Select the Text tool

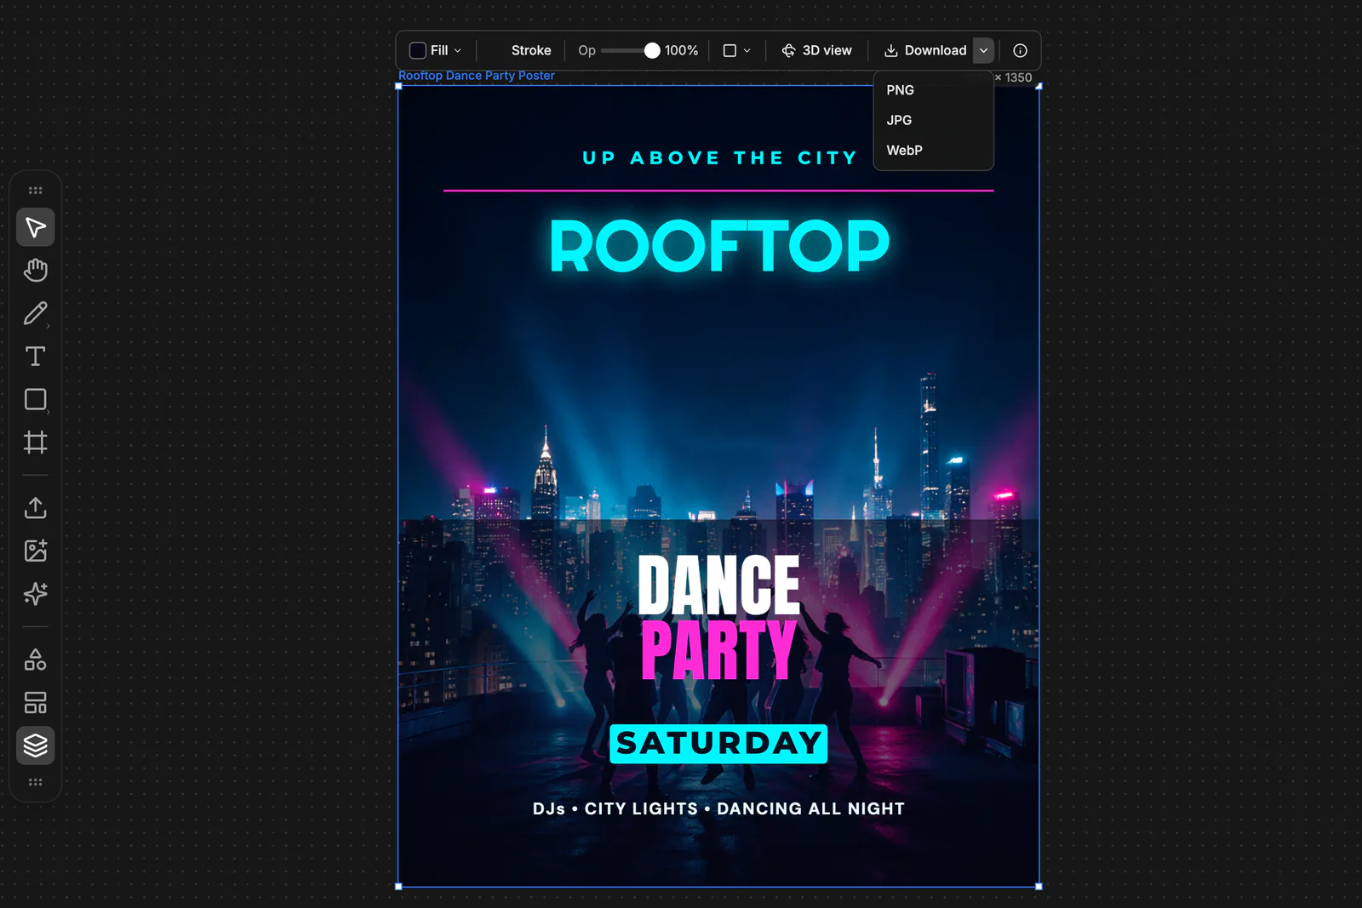[x=35, y=356]
